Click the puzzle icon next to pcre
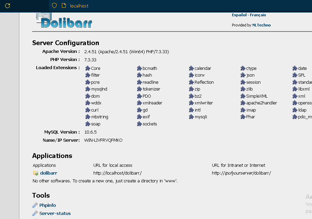The image size is (312, 219). pyautogui.click(x=88, y=82)
